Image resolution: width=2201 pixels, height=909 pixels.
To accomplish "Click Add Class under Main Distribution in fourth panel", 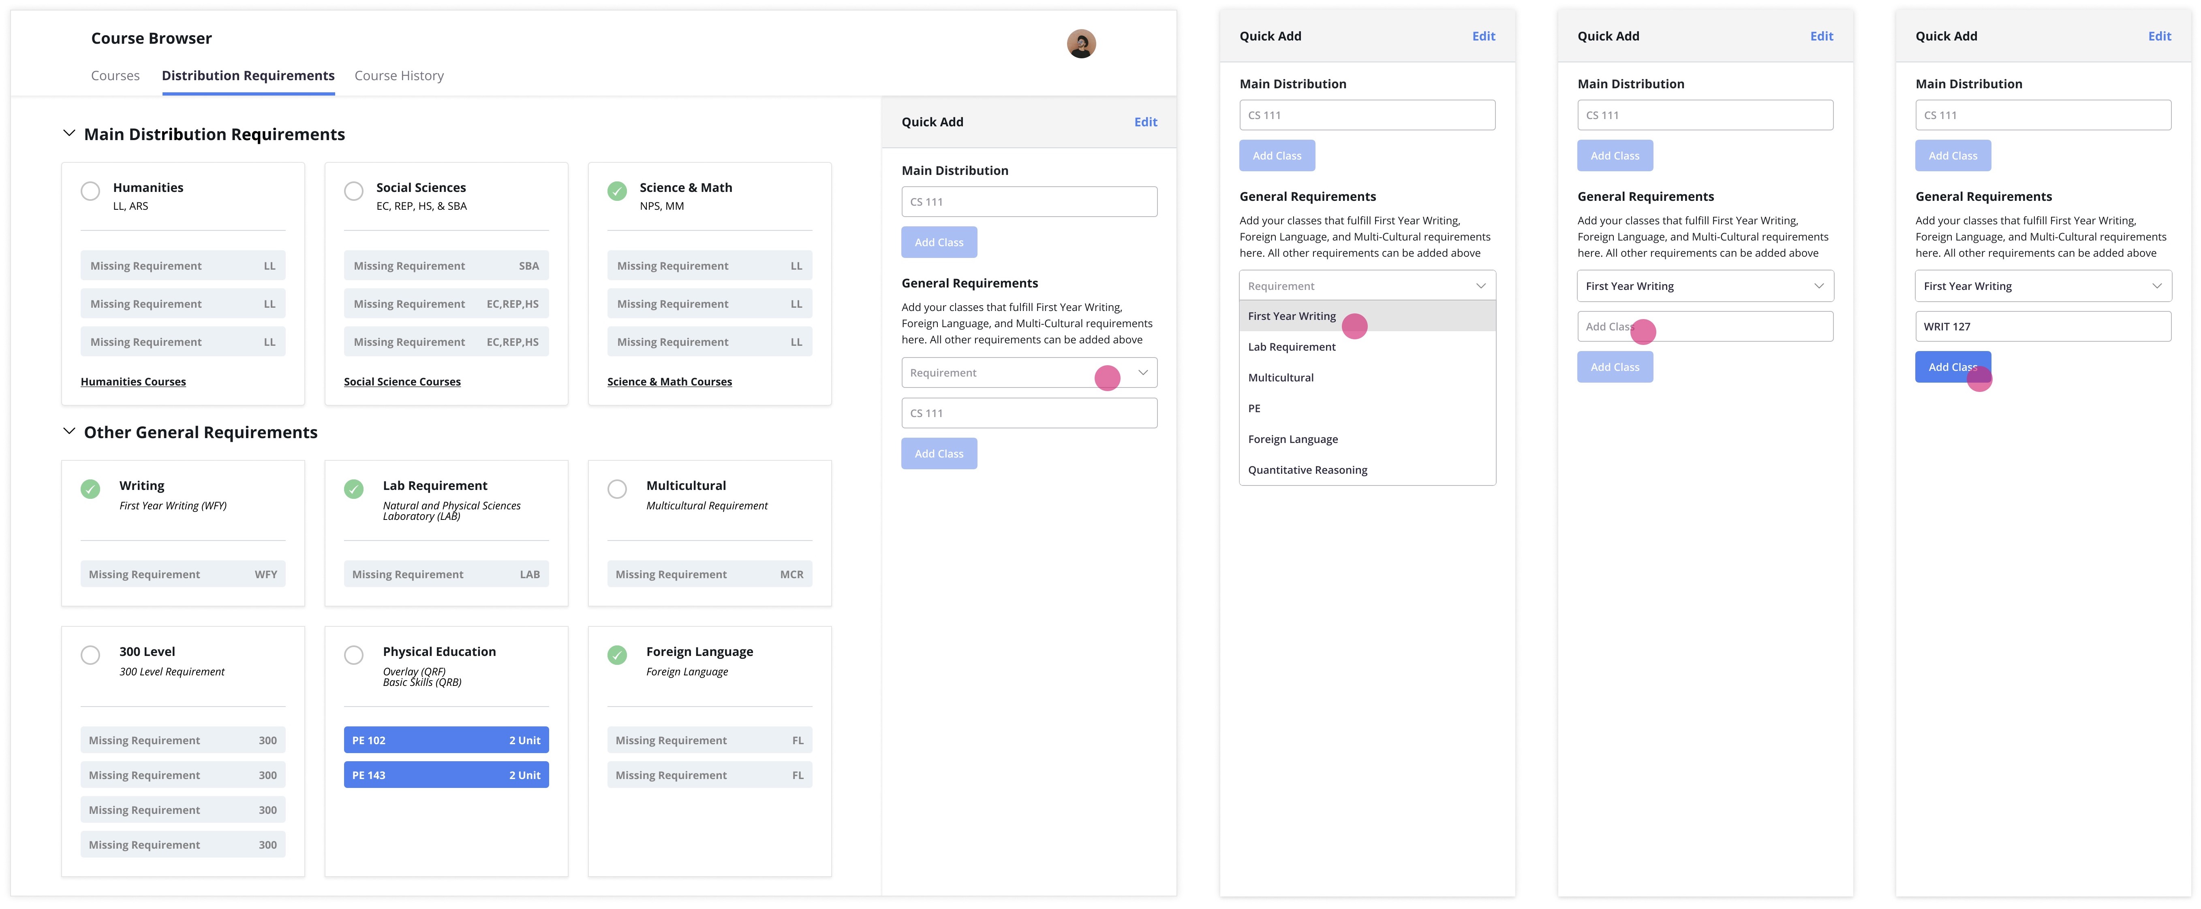I will tap(1953, 155).
